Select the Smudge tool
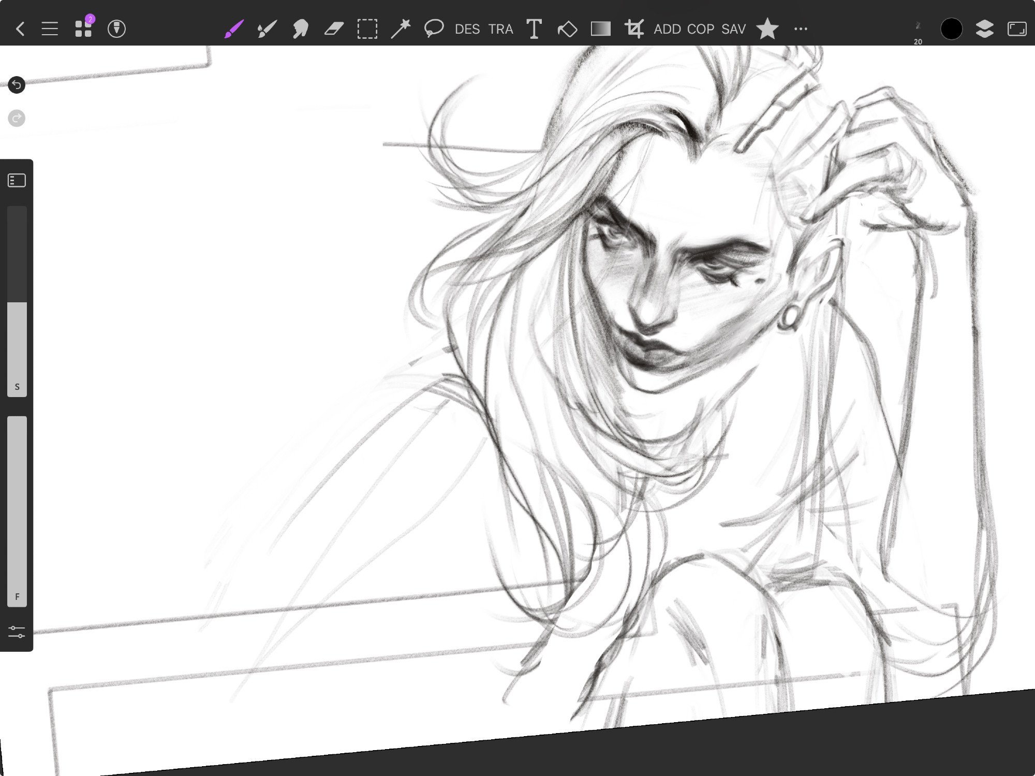 coord(300,28)
